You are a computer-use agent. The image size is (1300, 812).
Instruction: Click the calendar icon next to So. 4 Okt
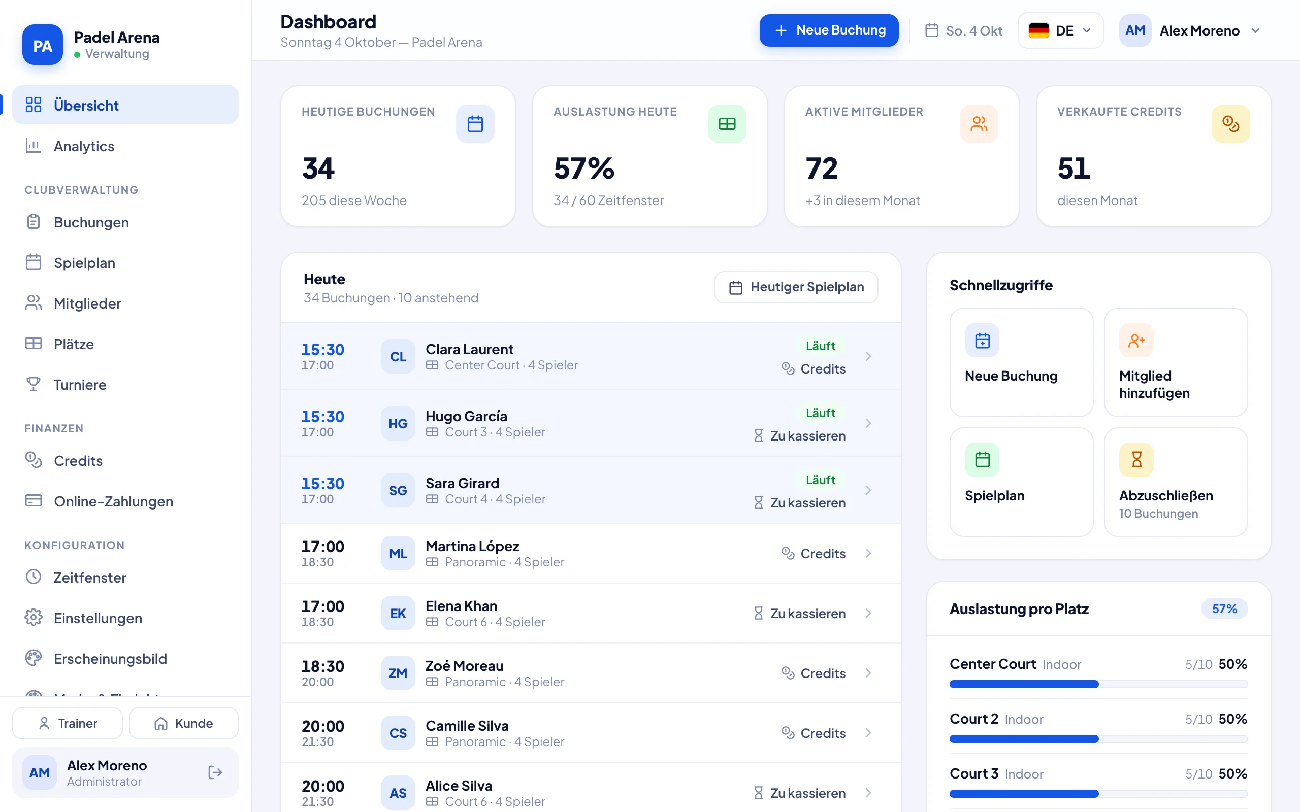pos(932,30)
